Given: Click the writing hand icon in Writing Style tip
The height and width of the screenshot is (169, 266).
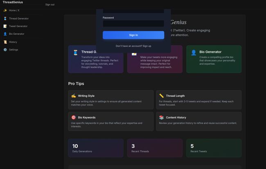Looking at the screenshot, I should click(x=74, y=96).
